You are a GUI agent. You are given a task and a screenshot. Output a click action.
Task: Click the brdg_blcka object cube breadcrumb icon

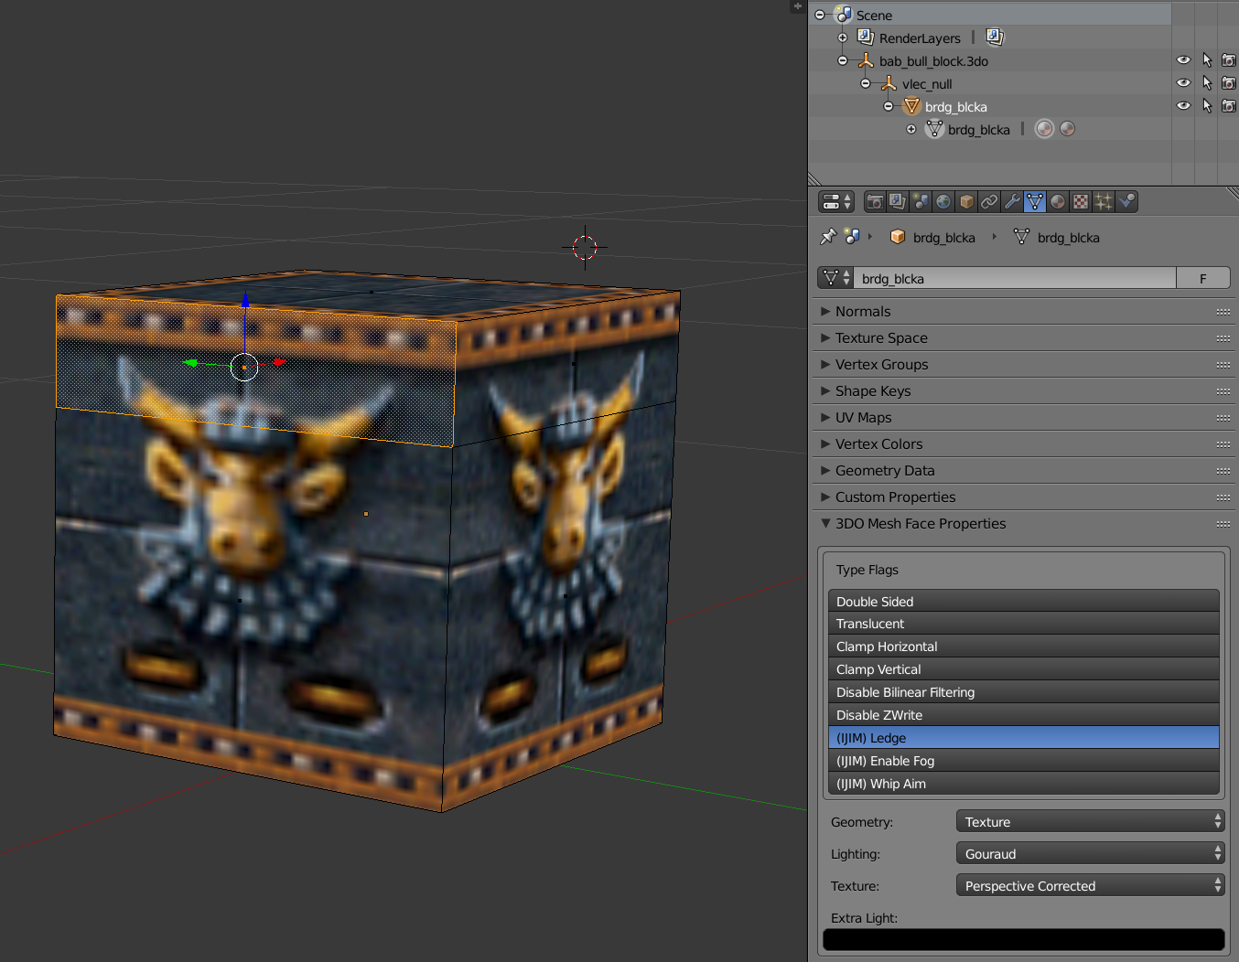[898, 237]
